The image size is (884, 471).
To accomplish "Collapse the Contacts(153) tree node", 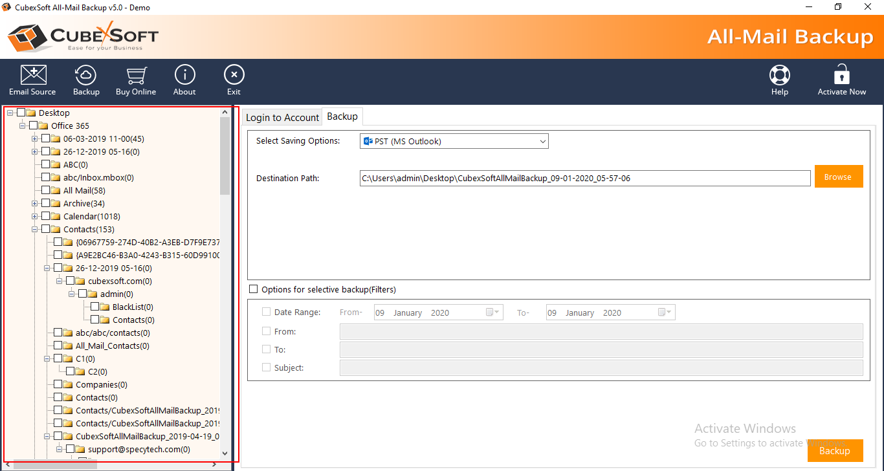I will point(35,229).
